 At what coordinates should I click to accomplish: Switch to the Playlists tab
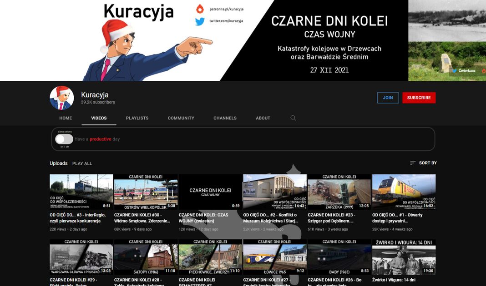[x=137, y=118]
